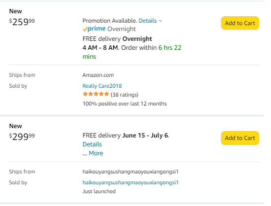Image resolution: width=271 pixels, height=206 pixels.
Task: Add the $299.99 offer to cart
Action: tap(240, 138)
